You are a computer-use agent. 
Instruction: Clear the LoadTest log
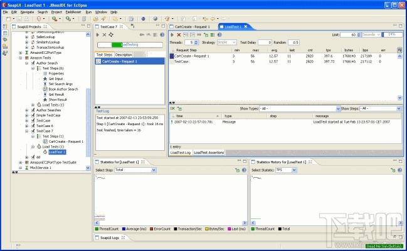[x=172, y=108]
